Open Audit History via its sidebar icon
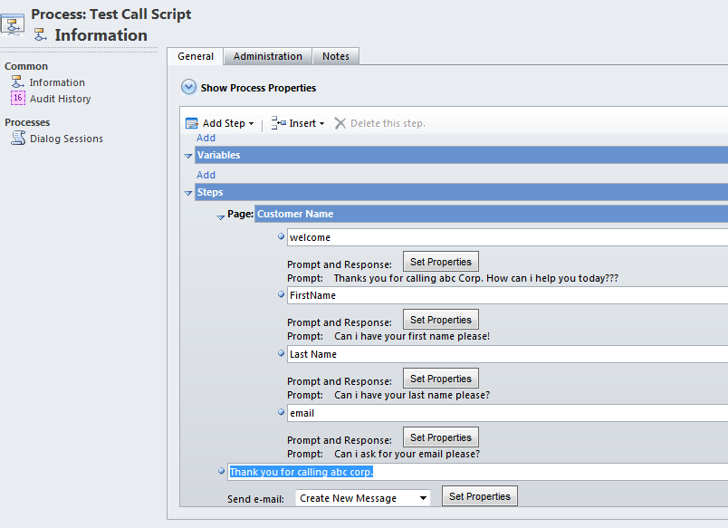The height and width of the screenshot is (528, 728). (18, 98)
